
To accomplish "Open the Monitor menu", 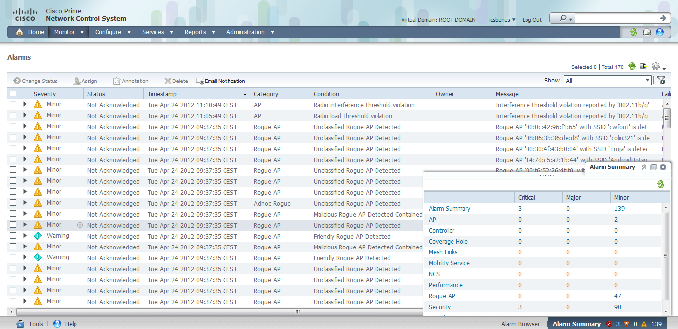I will point(69,32).
